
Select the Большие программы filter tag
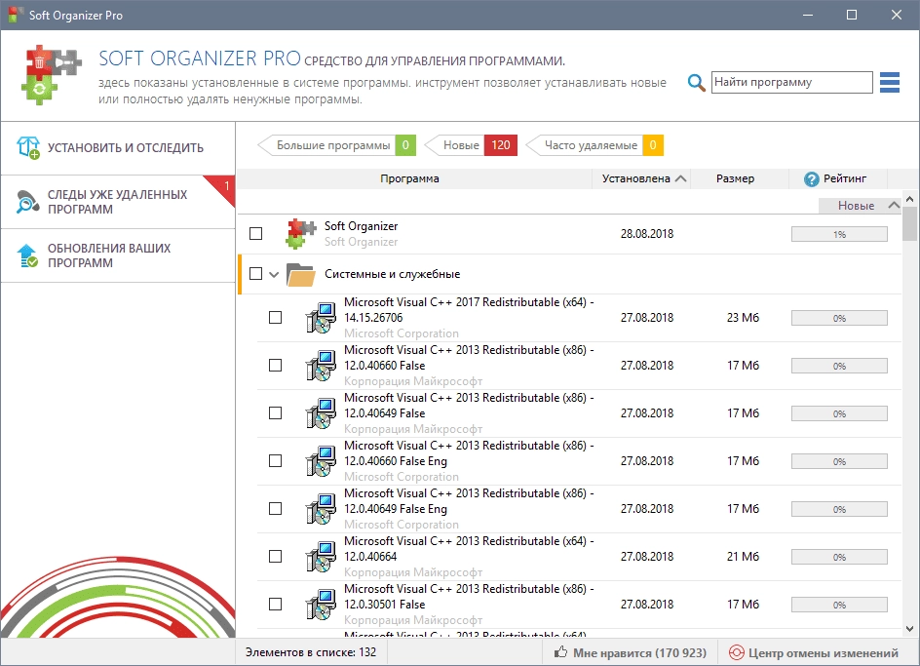336,145
